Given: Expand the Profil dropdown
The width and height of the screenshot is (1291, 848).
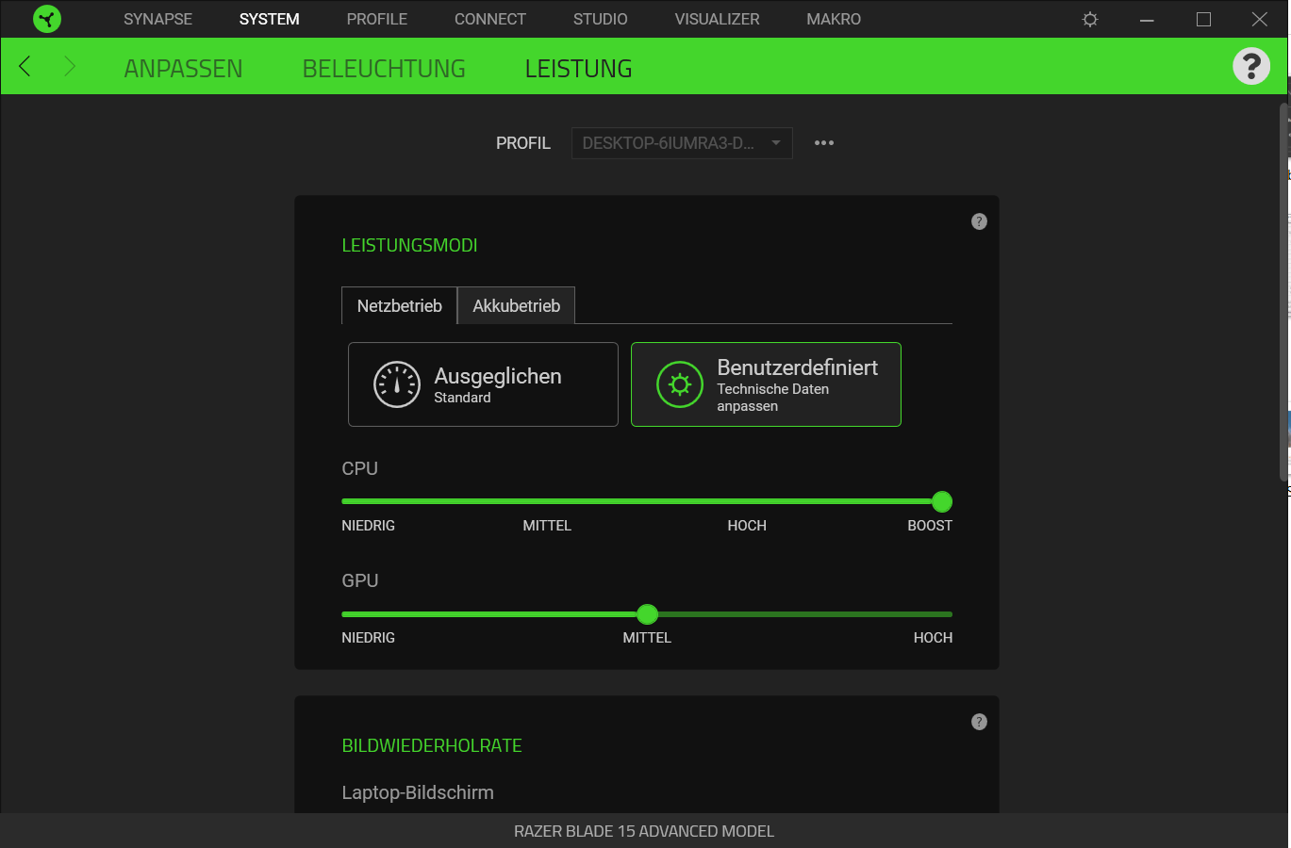Looking at the screenshot, I should [x=682, y=143].
